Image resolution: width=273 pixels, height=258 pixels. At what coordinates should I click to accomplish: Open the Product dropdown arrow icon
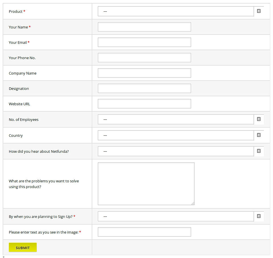(x=258, y=11)
